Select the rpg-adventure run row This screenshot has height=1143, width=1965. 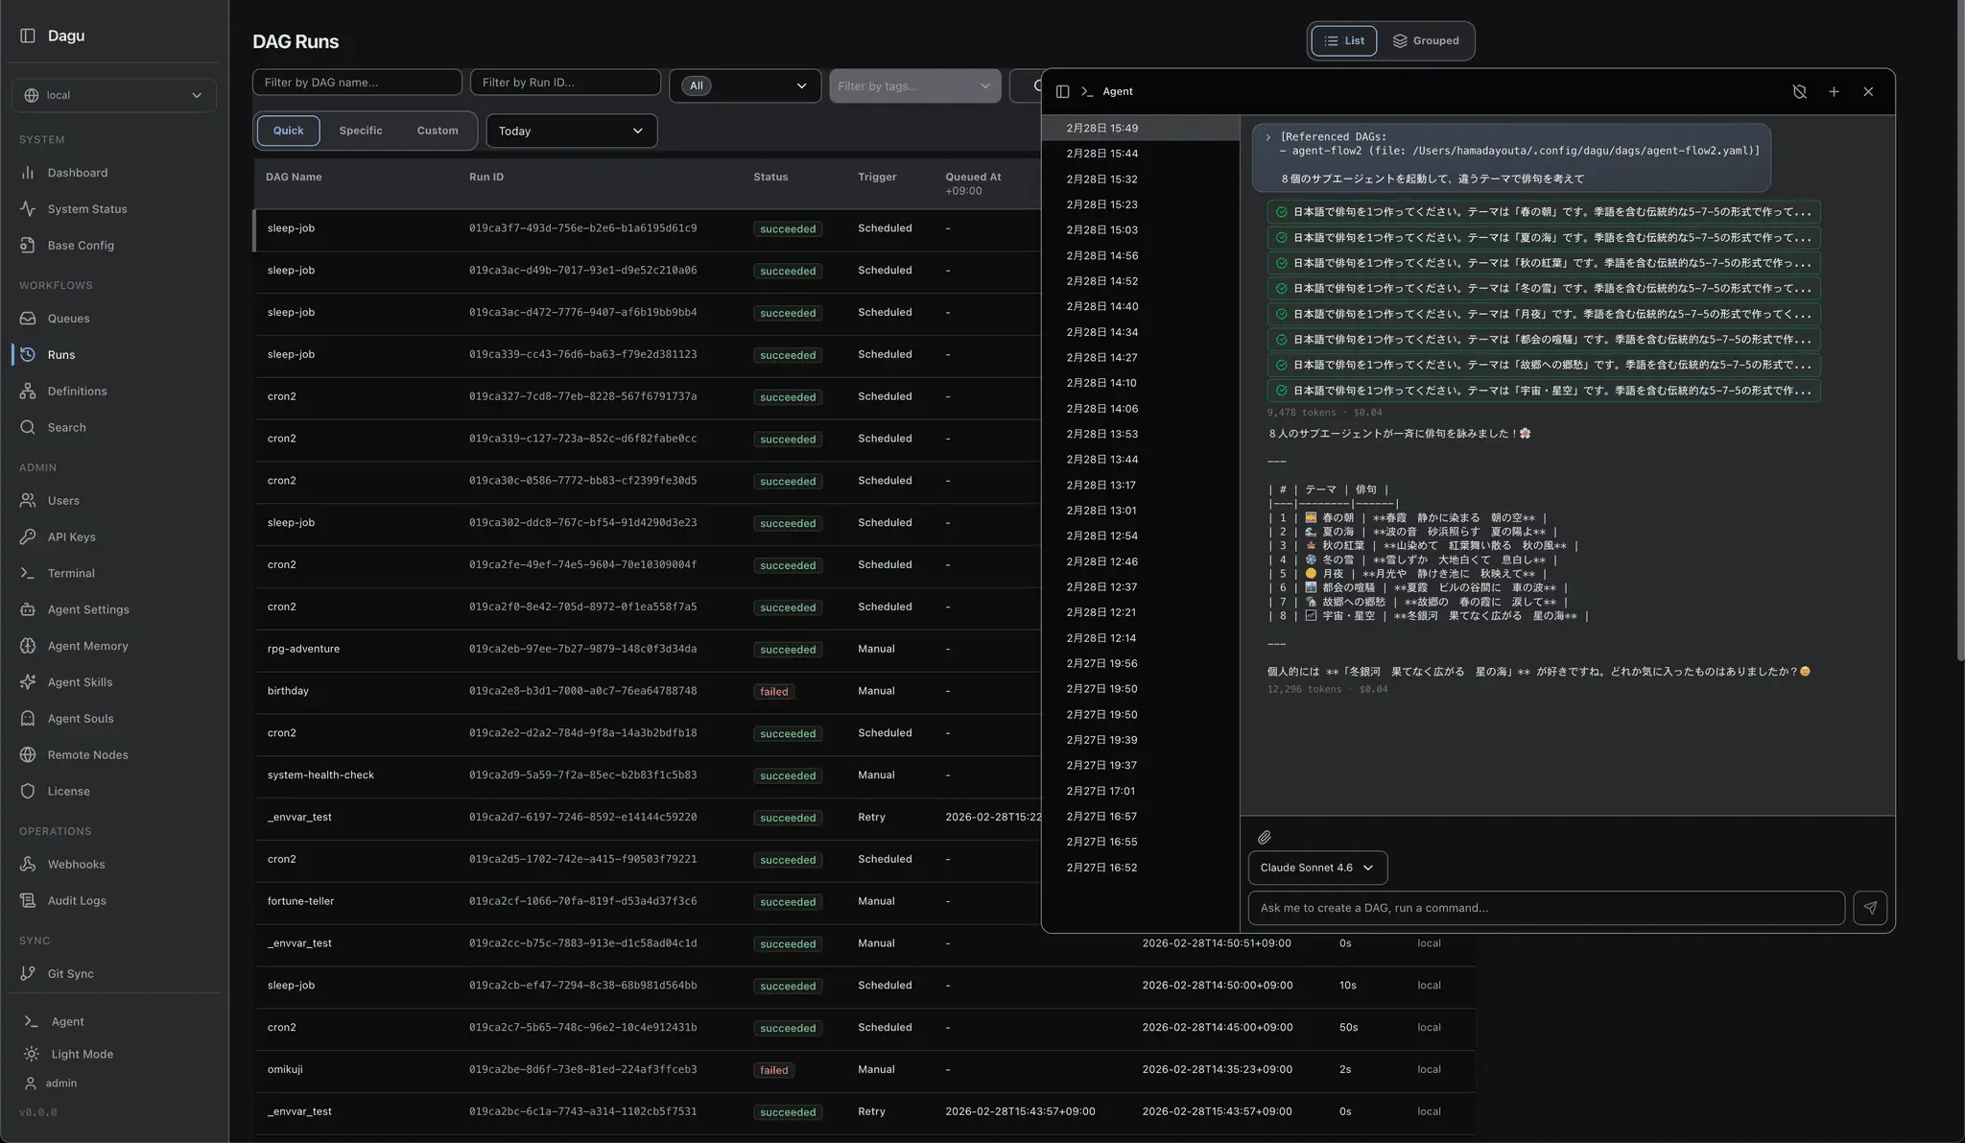[648, 650]
